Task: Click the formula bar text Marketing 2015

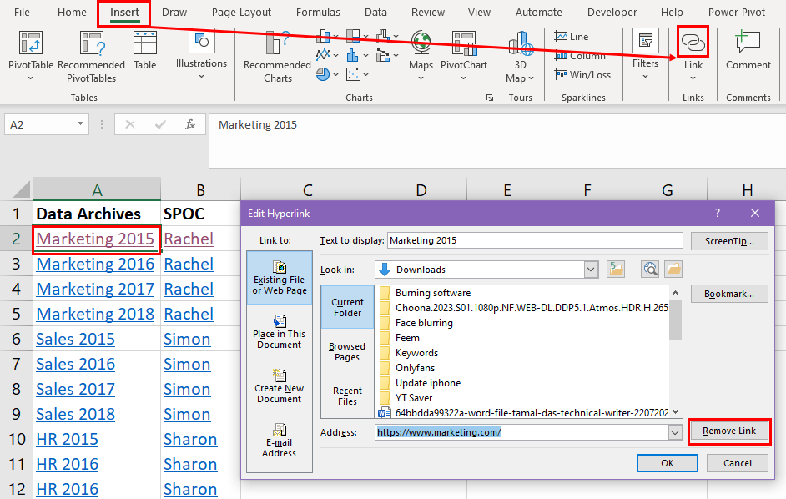Action: [x=258, y=125]
